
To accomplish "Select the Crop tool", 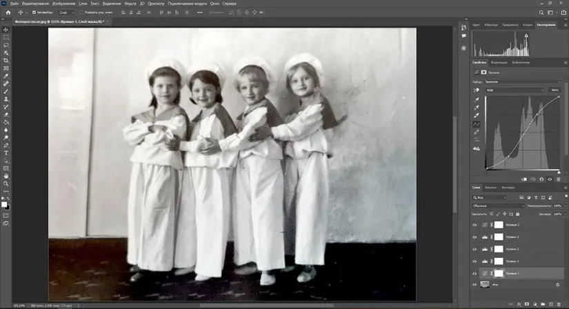I will click(6, 60).
